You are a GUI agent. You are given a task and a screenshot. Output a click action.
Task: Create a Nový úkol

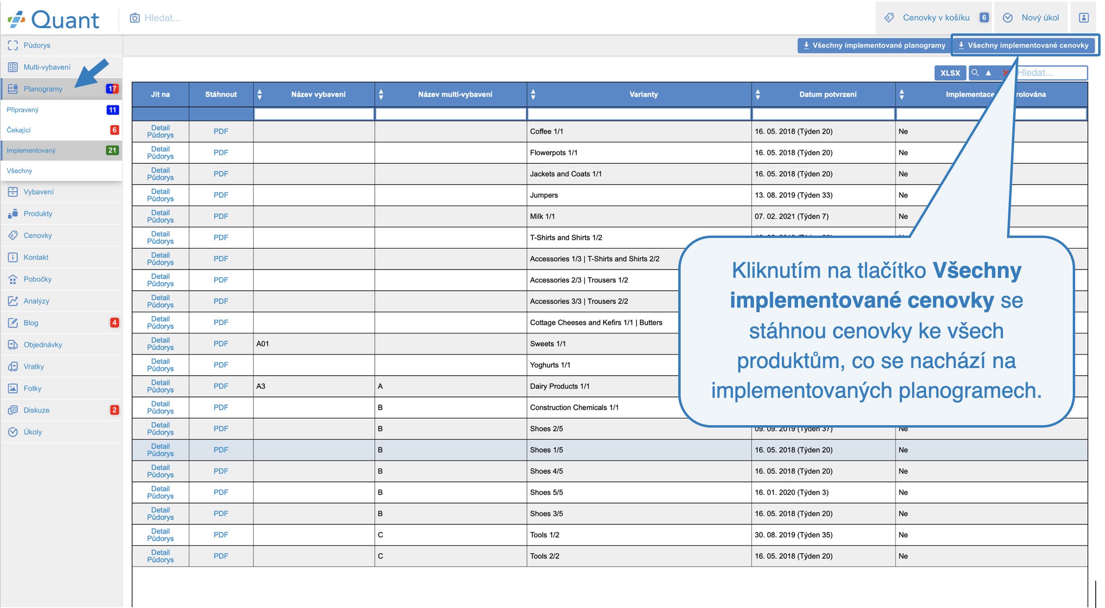(1031, 18)
